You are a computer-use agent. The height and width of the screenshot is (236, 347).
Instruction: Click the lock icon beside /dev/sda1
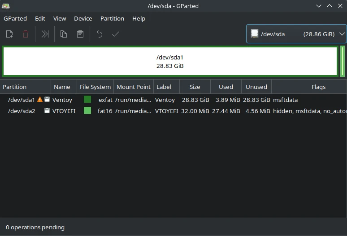(47, 99)
